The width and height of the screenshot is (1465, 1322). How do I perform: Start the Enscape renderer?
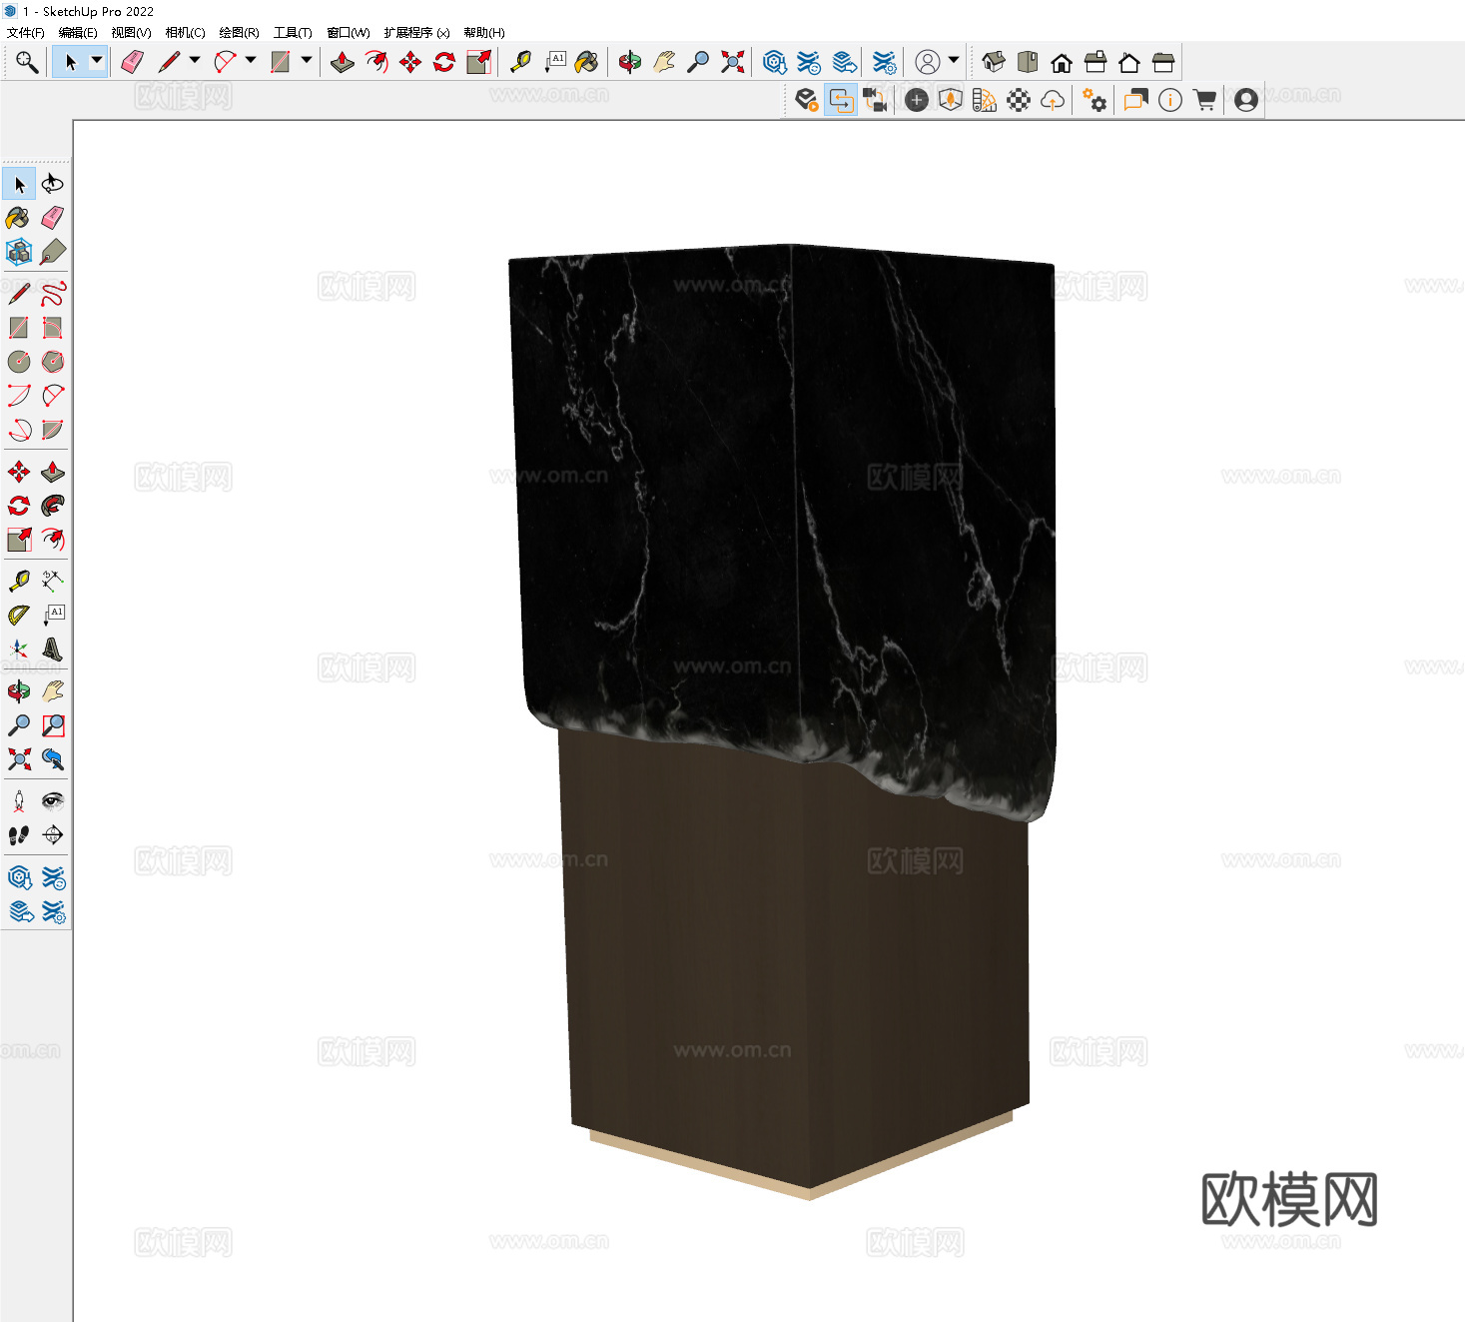pos(807,100)
